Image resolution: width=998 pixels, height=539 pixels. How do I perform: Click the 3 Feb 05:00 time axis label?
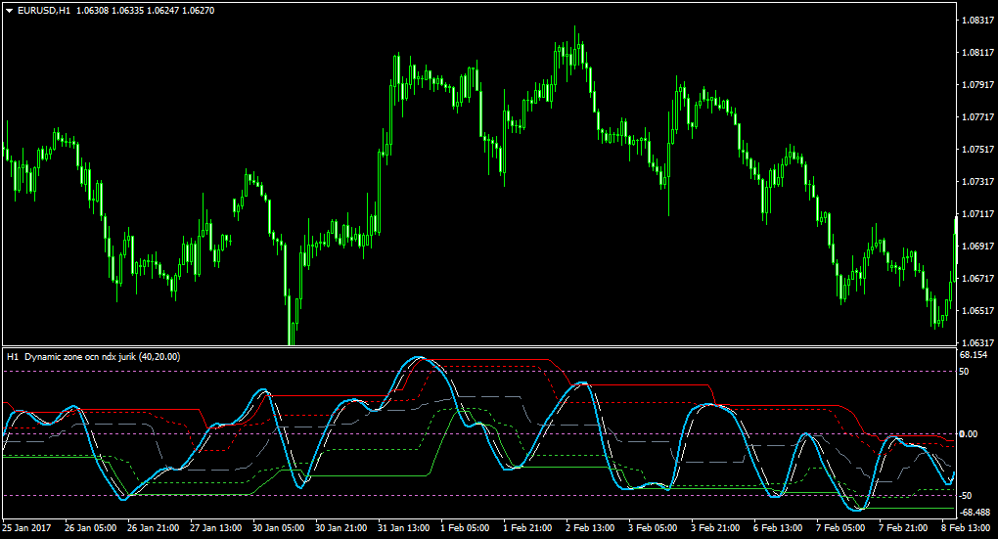tap(653, 528)
